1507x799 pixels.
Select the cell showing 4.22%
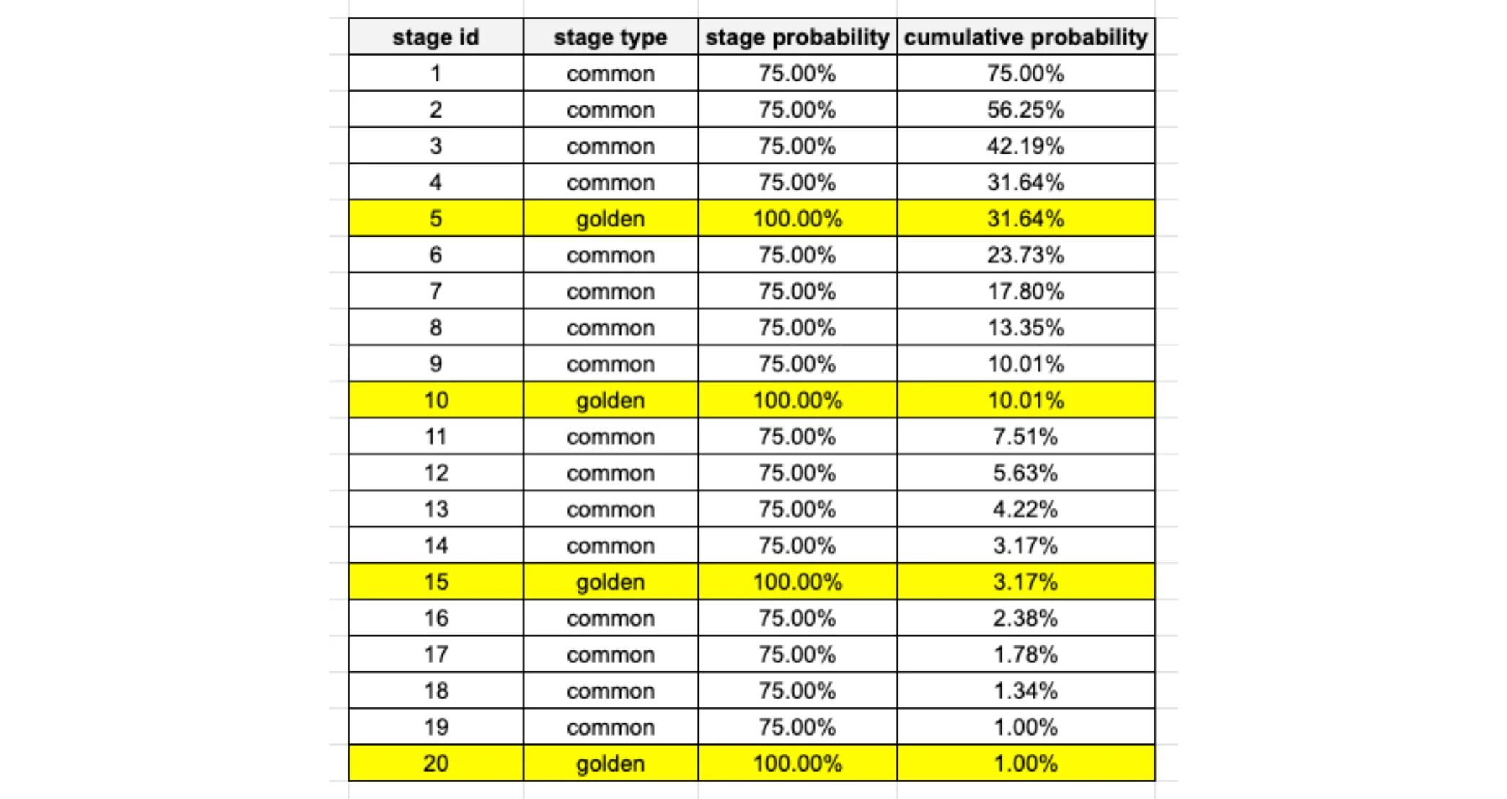(x=1025, y=509)
